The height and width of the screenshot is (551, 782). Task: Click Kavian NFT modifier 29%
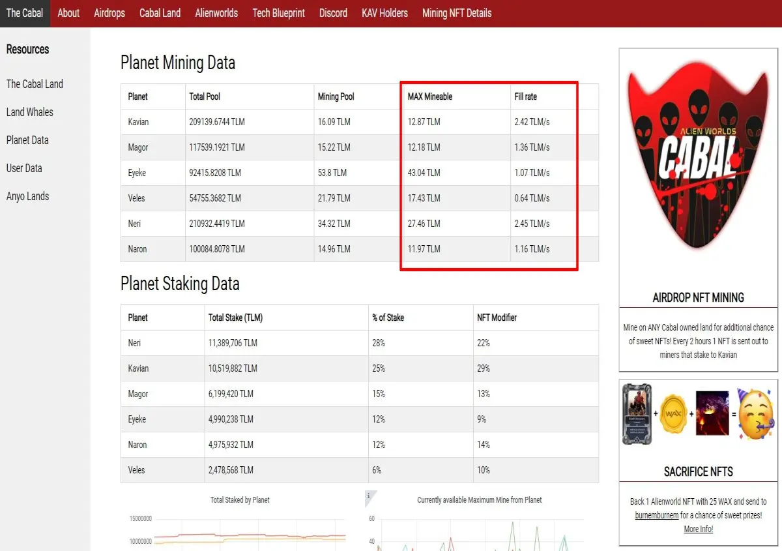484,368
